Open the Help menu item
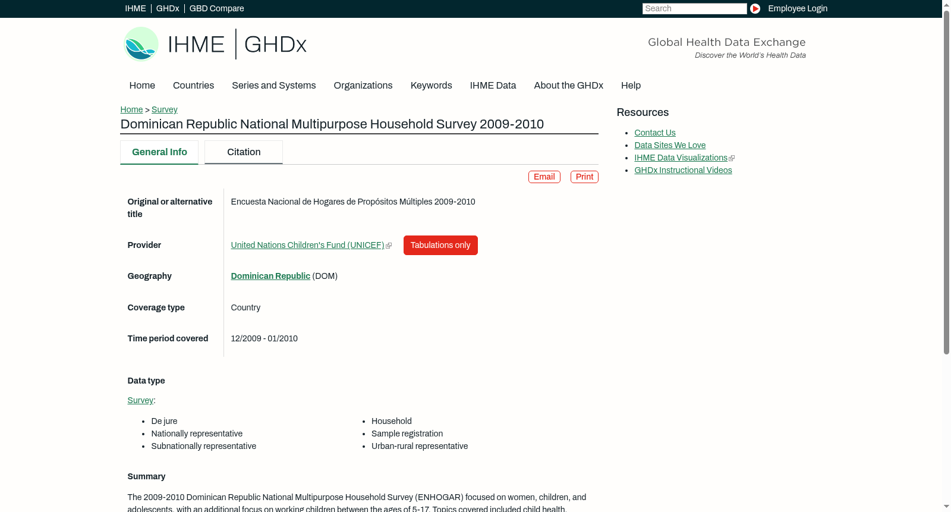The image size is (951, 512). click(x=631, y=85)
